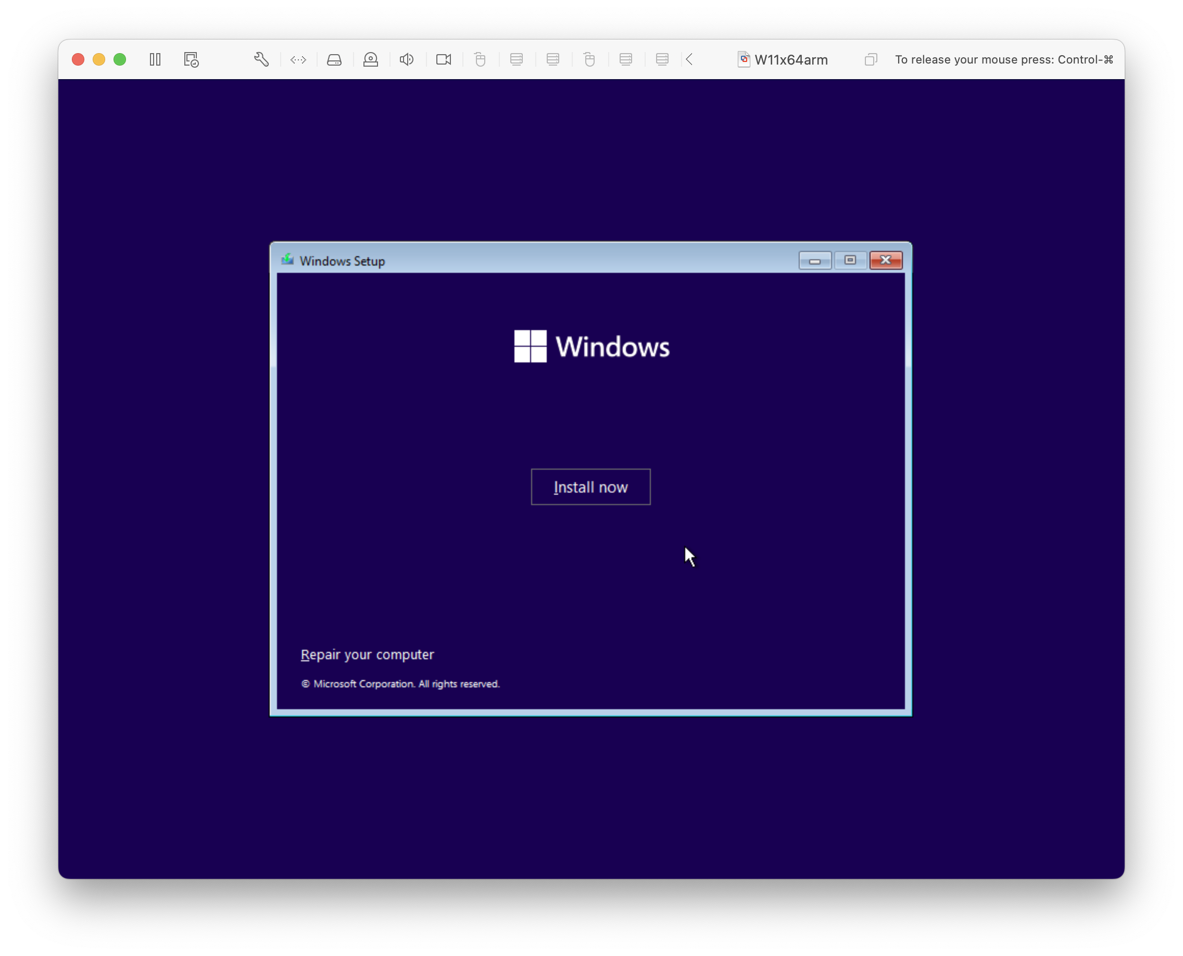The image size is (1183, 956).
Task: Click the Pause virtual machine icon
Action: (155, 59)
